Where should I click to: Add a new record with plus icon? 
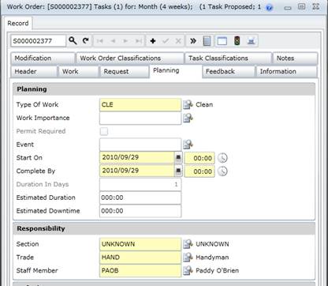pos(153,41)
